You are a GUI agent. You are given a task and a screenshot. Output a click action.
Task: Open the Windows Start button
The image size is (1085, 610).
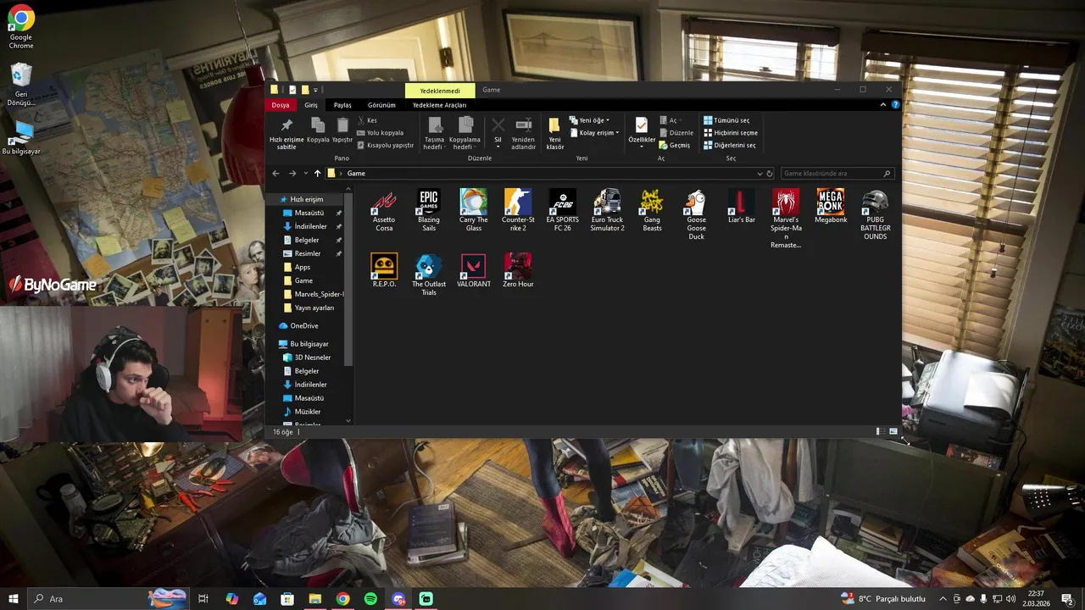point(14,599)
